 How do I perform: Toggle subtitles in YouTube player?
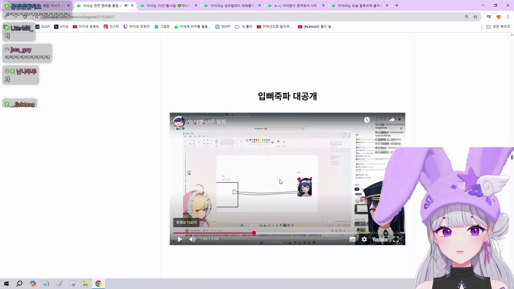point(352,239)
